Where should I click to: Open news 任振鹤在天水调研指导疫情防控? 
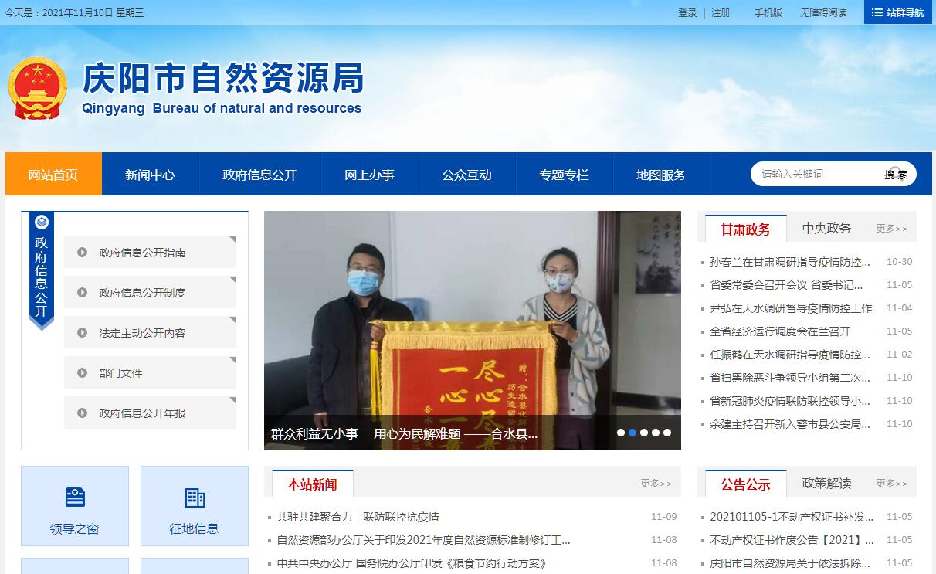pyautogui.click(x=790, y=355)
